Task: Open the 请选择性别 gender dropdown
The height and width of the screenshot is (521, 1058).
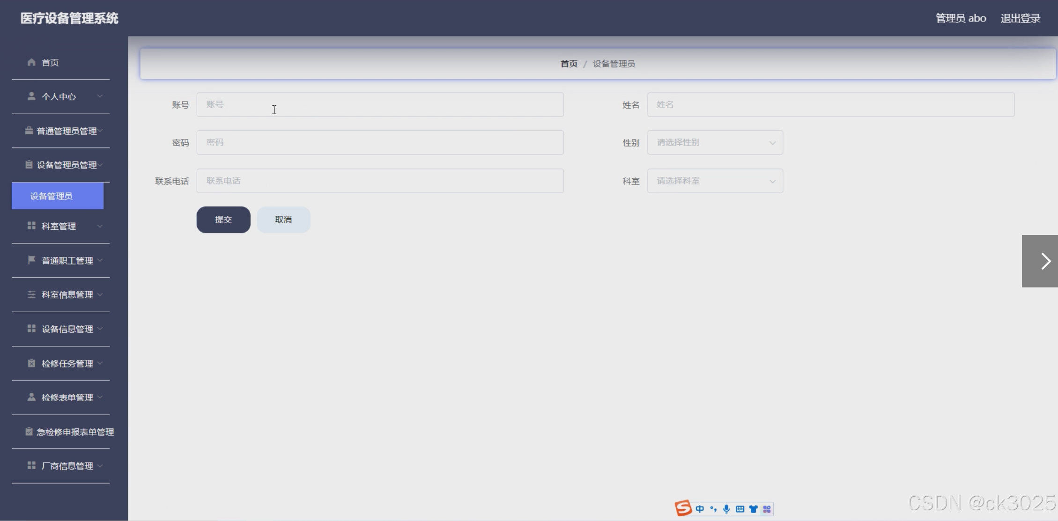Action: tap(714, 142)
